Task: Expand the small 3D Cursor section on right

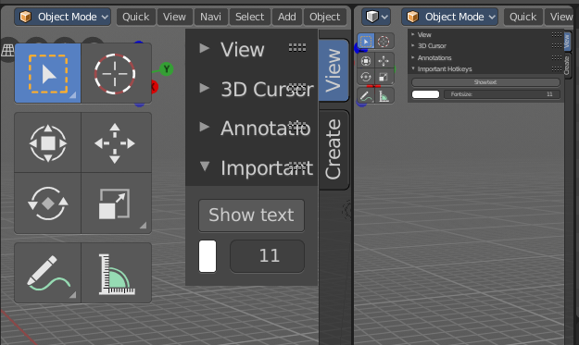Action: (x=413, y=45)
